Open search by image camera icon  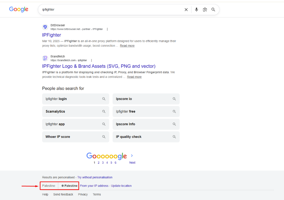(205, 10)
